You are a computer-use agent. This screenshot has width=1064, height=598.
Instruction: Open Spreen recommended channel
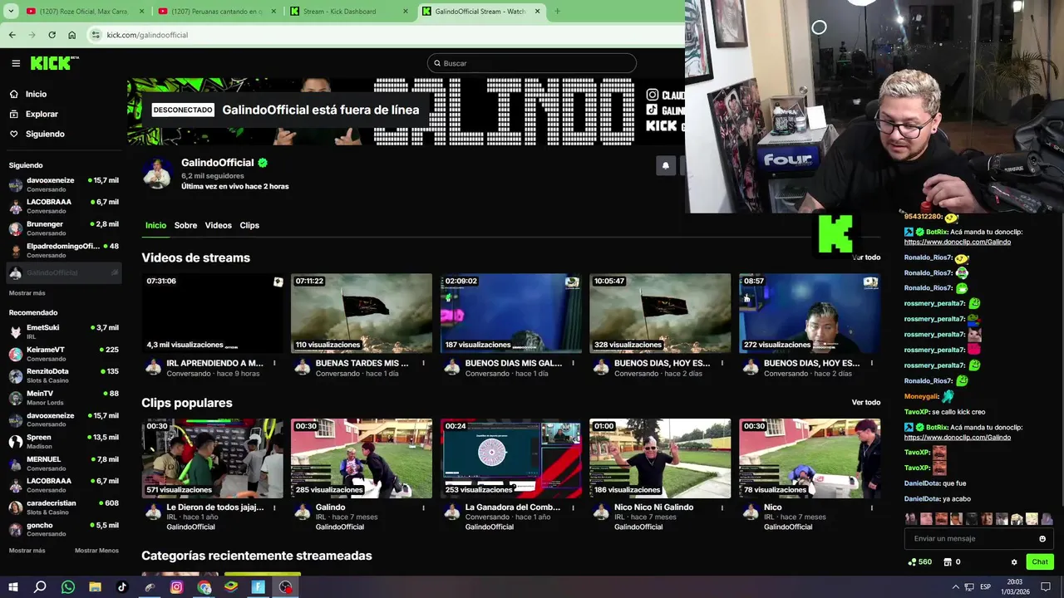point(64,441)
